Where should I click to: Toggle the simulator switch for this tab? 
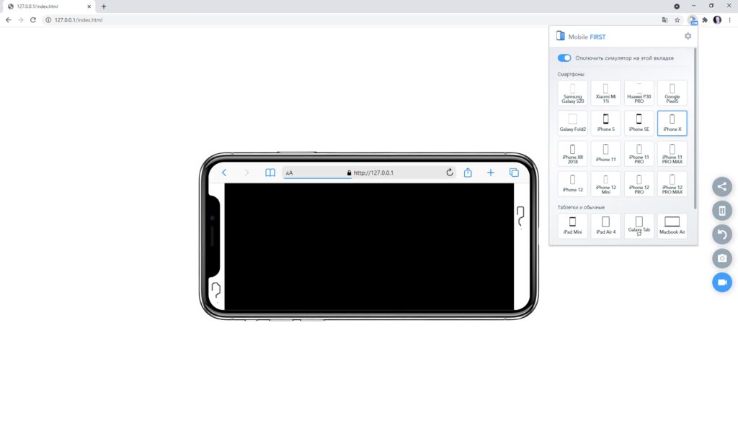[564, 58]
